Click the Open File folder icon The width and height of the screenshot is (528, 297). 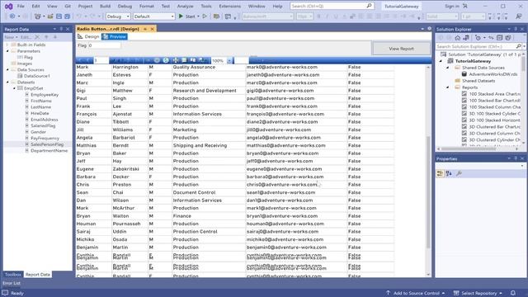pos(50,16)
